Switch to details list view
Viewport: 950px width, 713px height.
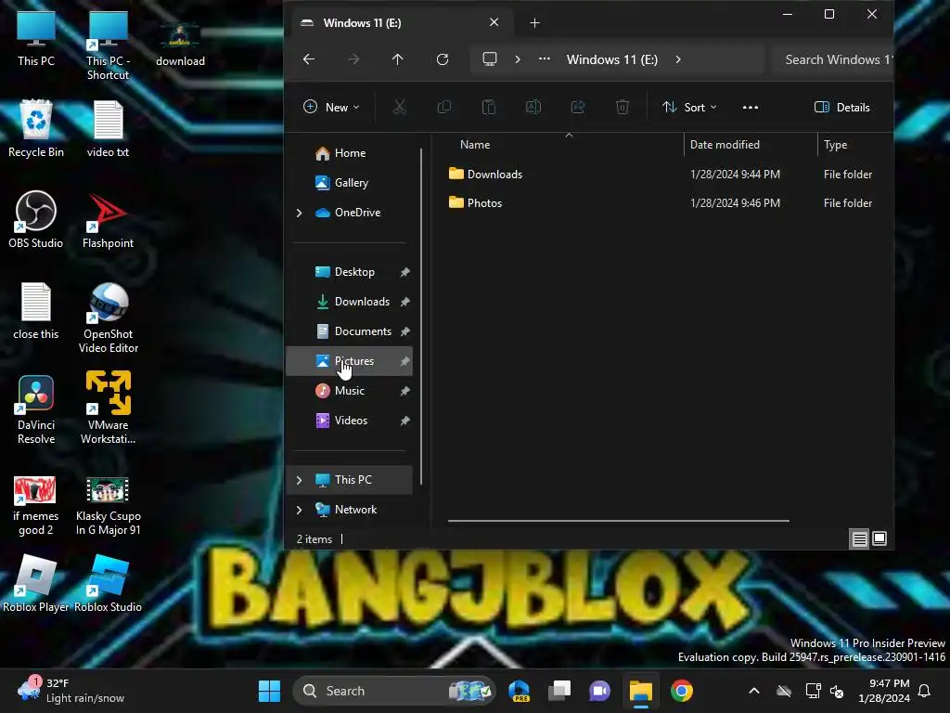tap(859, 539)
